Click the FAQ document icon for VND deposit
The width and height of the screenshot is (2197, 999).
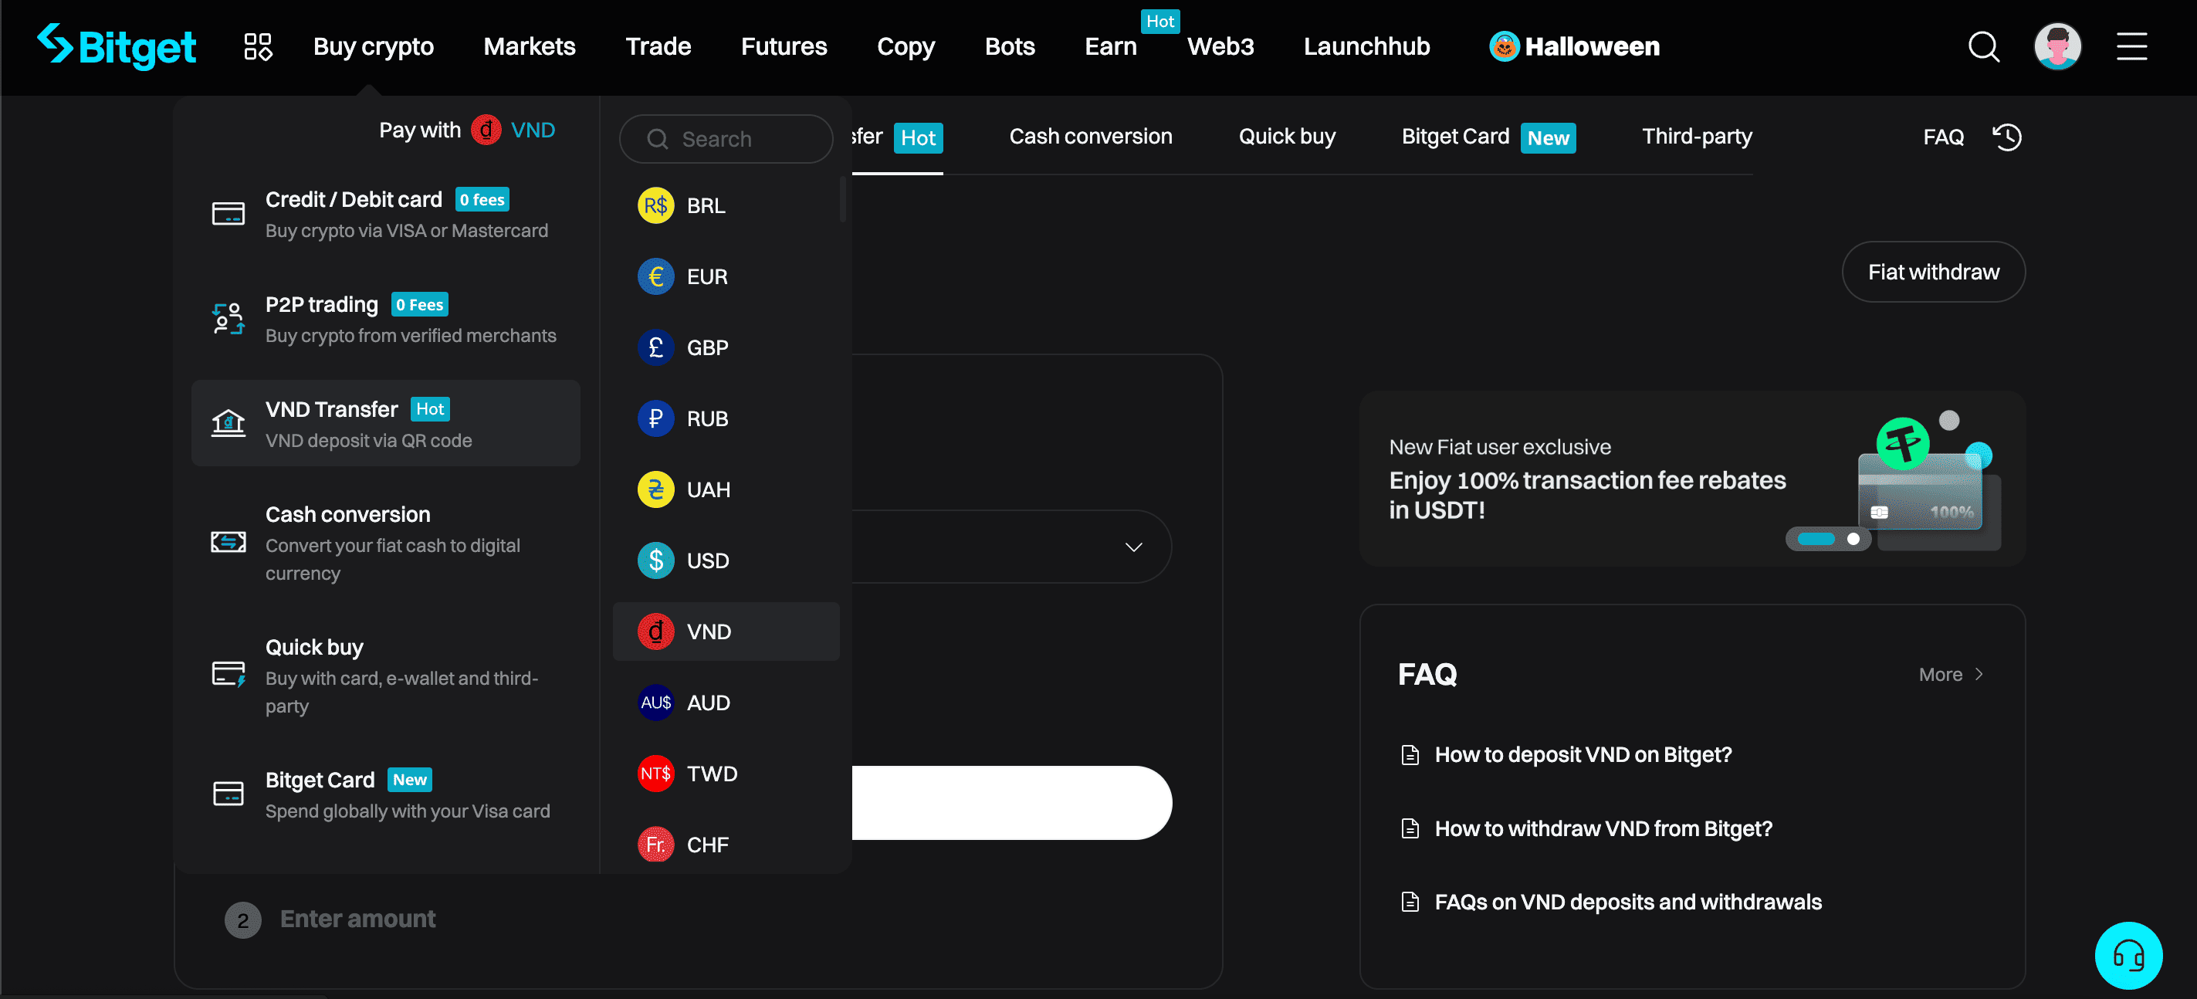[1408, 753]
